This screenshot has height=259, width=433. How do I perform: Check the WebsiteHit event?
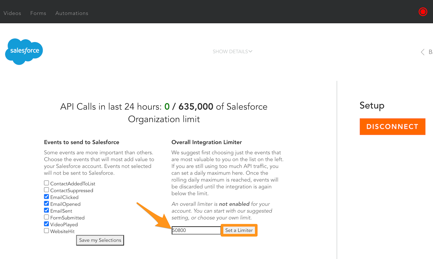click(x=47, y=231)
